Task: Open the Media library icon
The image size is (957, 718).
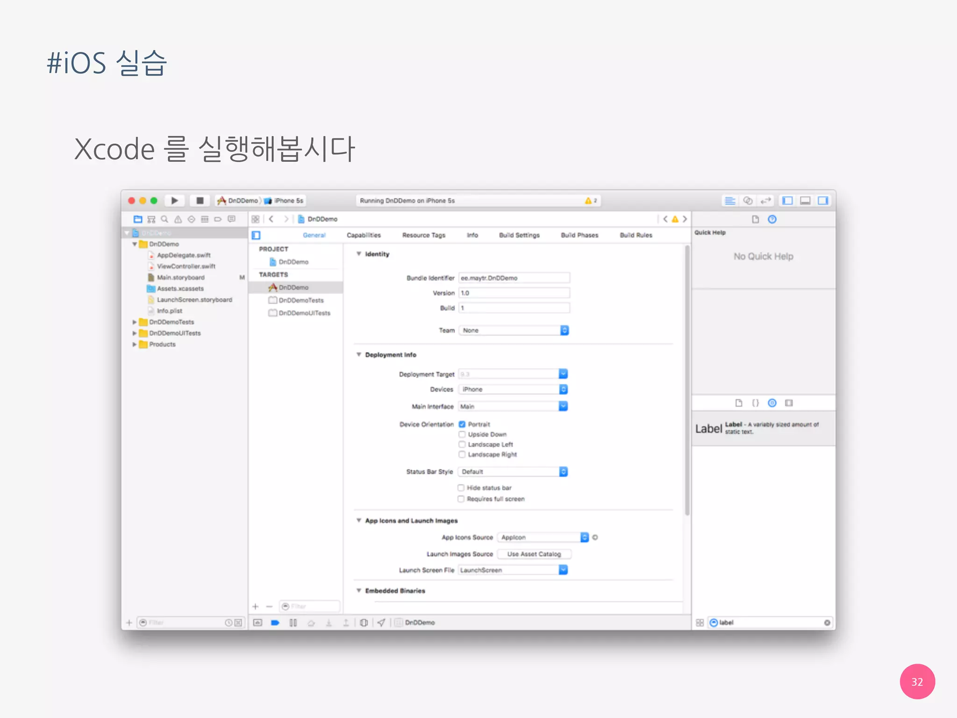Action: click(789, 403)
